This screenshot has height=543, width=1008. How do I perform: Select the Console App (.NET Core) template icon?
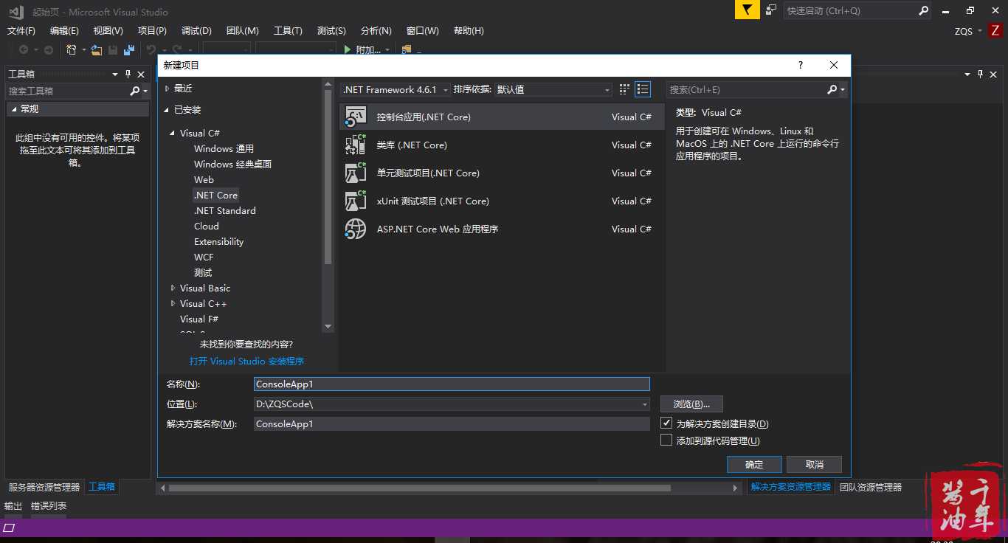pyautogui.click(x=356, y=117)
